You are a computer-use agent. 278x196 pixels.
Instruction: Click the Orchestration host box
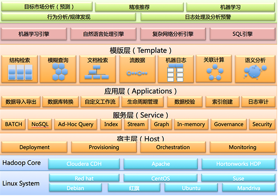pos(173,147)
